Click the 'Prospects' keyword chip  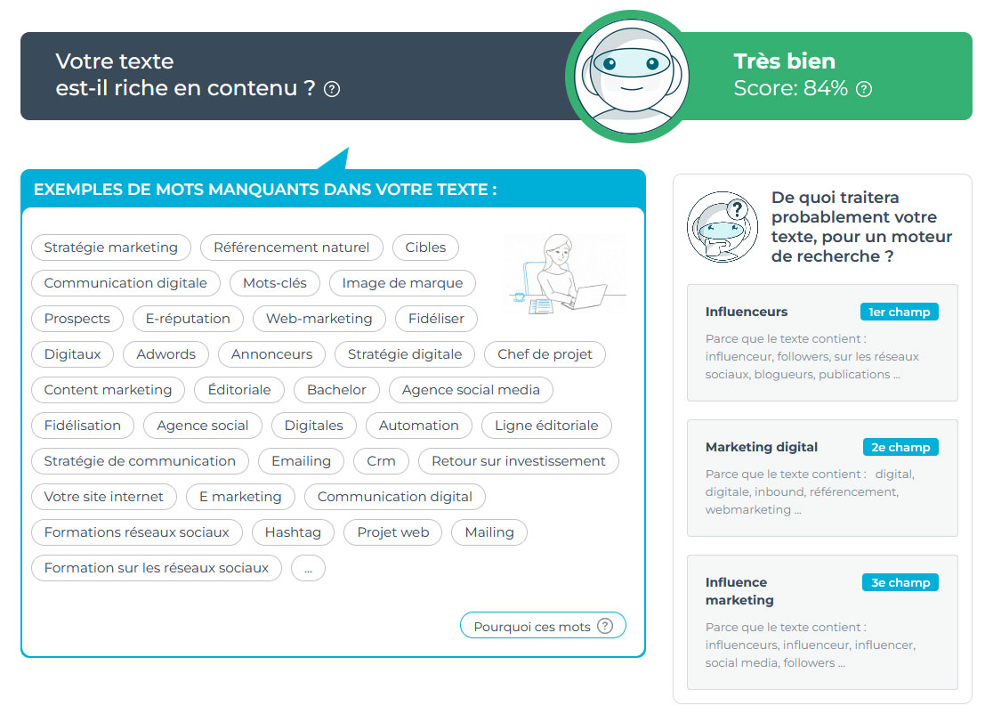pyautogui.click(x=77, y=319)
